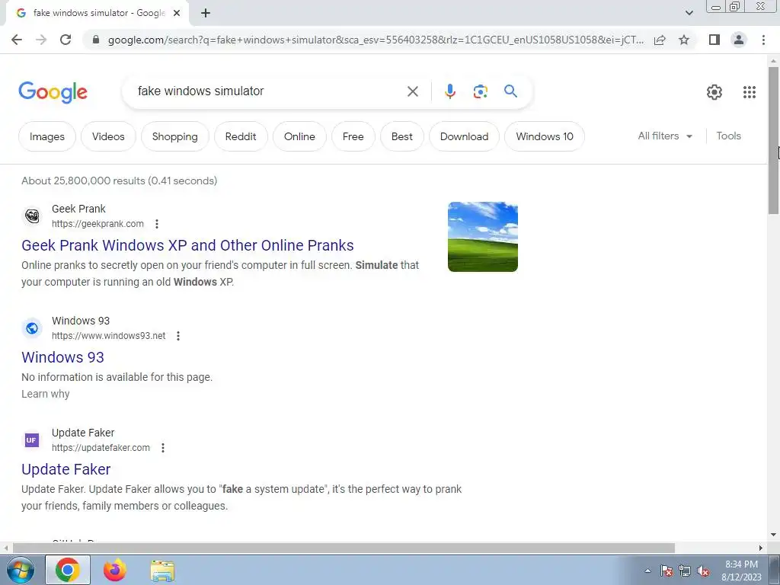
Task: Click the share page icon in address bar
Action: pyautogui.click(x=660, y=40)
